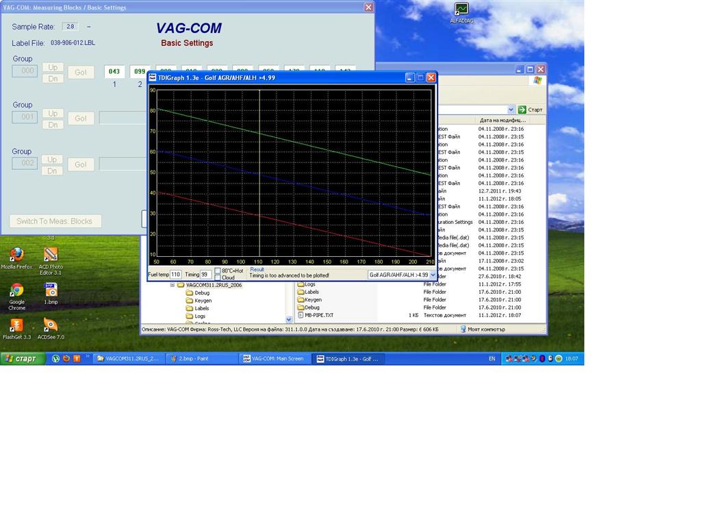The width and height of the screenshot is (701, 526).
Task: Click the uTorrent quick launch icon
Action: pyautogui.click(x=56, y=358)
